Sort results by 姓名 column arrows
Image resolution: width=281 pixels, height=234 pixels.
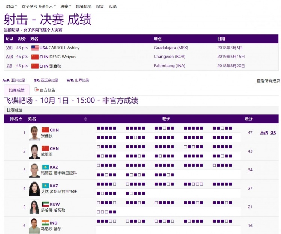tap(86, 119)
